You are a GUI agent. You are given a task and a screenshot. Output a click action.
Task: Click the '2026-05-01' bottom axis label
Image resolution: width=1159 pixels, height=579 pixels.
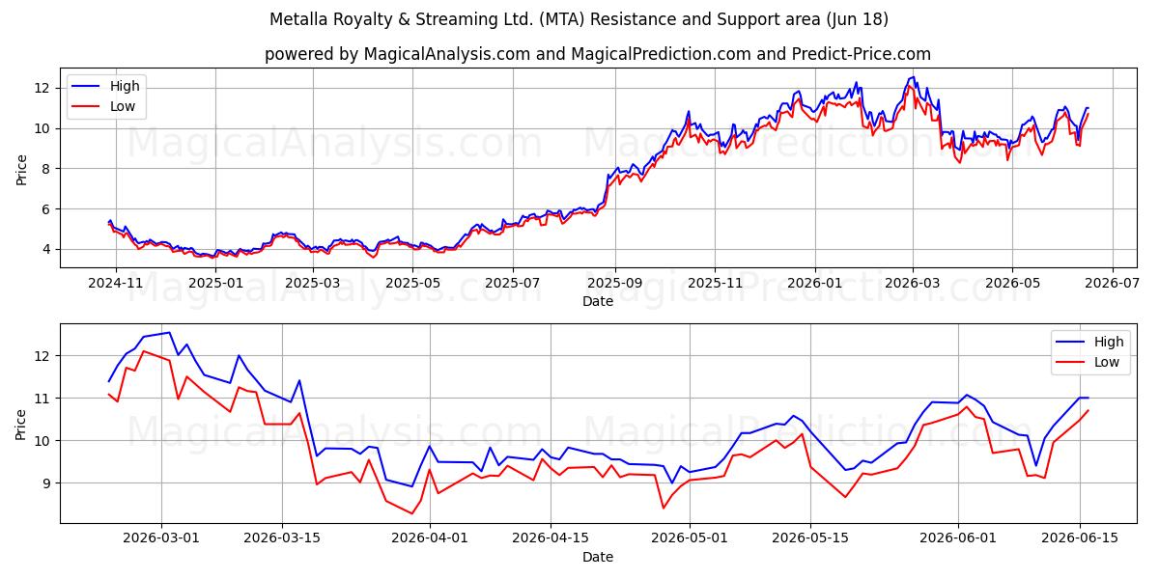pos(690,538)
